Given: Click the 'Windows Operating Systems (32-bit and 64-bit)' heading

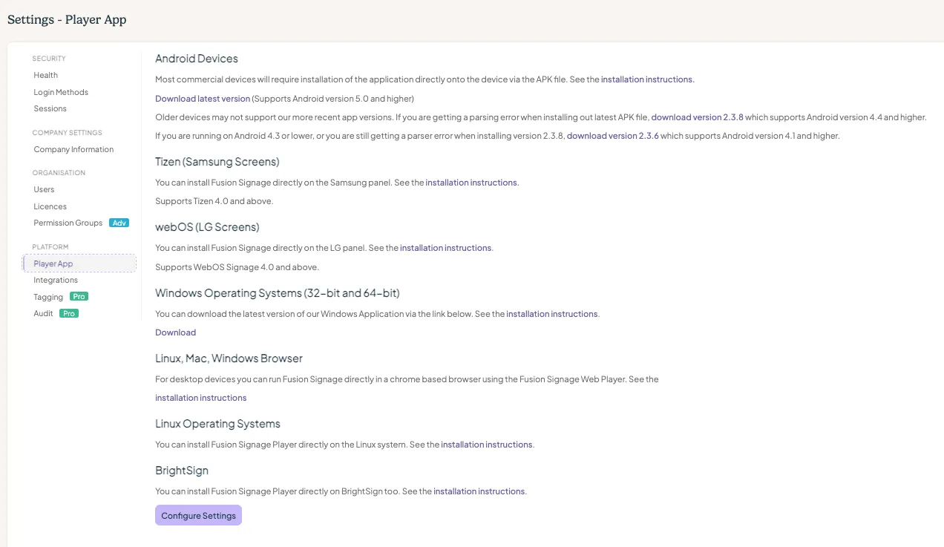Looking at the screenshot, I should tap(278, 293).
